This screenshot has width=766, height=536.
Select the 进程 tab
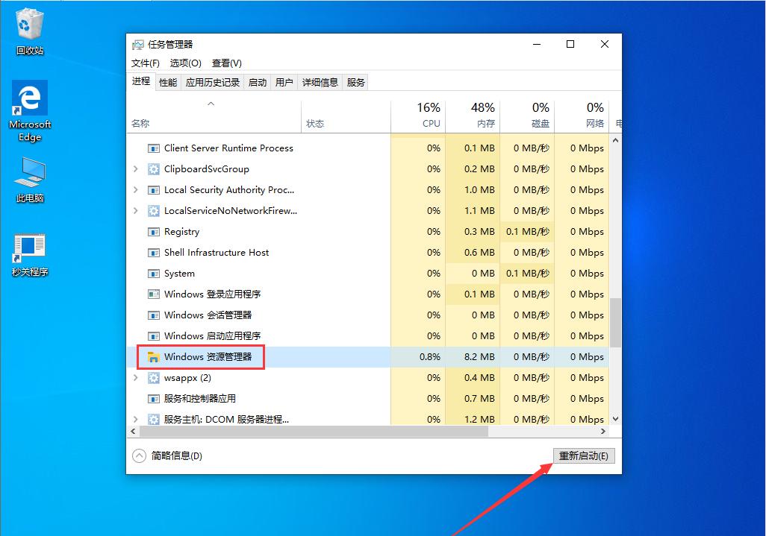141,81
